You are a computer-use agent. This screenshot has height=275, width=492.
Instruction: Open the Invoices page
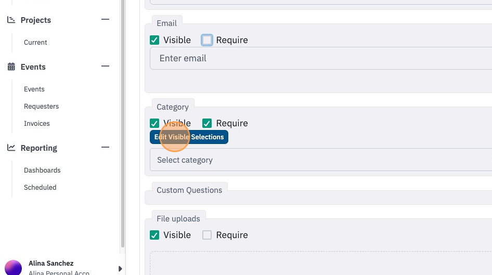(37, 124)
